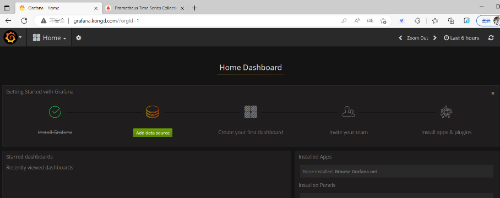Click the strikethrough Install Grafana text
The image size is (500, 198).
pyautogui.click(x=55, y=133)
